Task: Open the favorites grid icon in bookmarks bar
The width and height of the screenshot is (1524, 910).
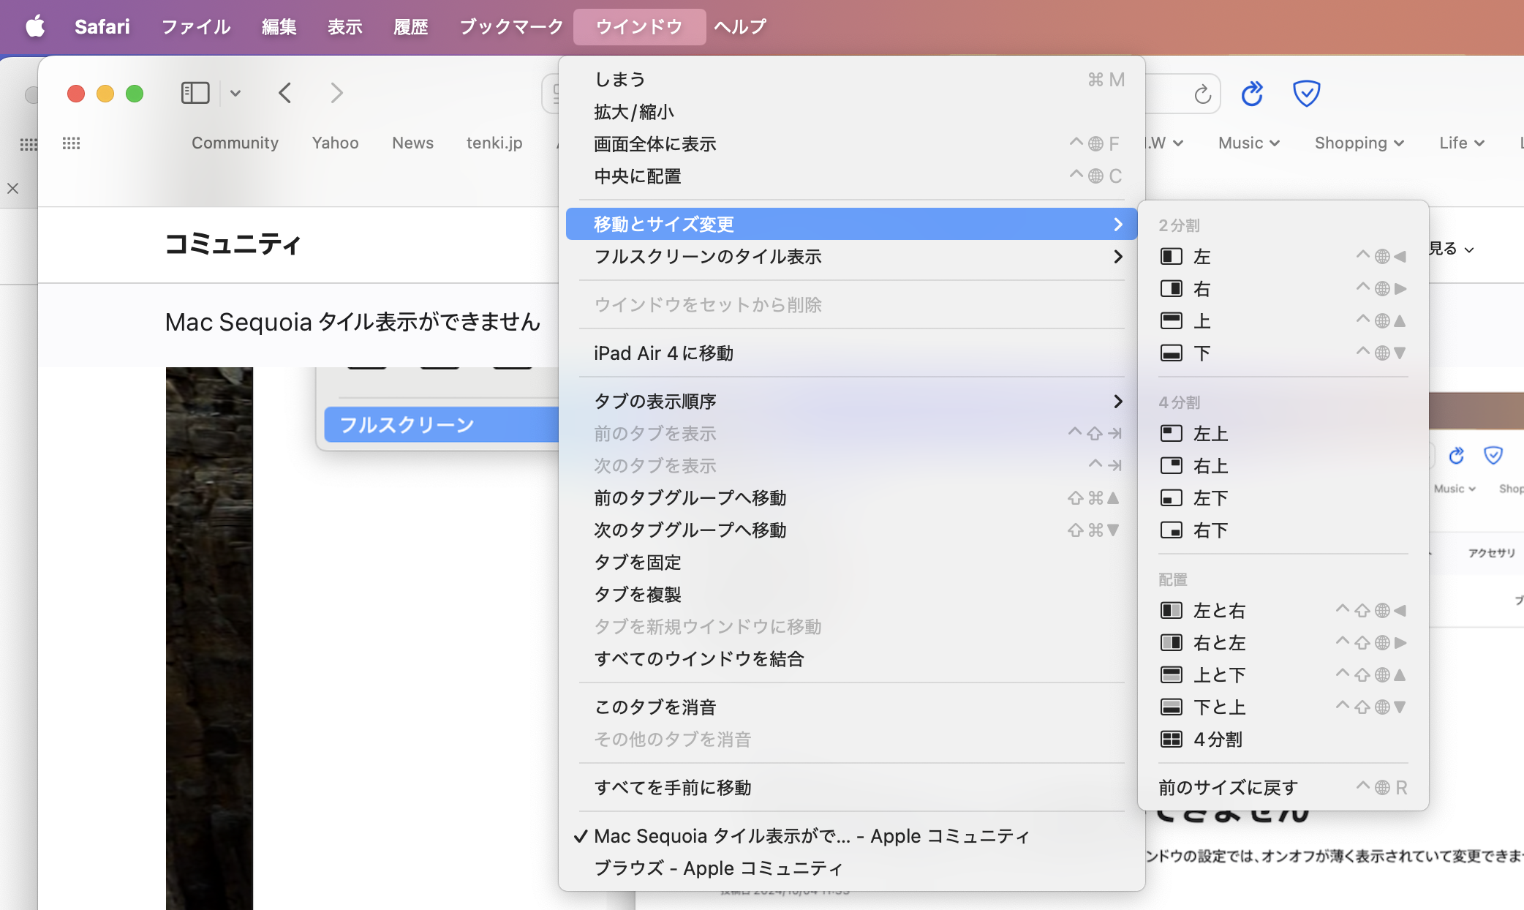Action: coord(71,143)
